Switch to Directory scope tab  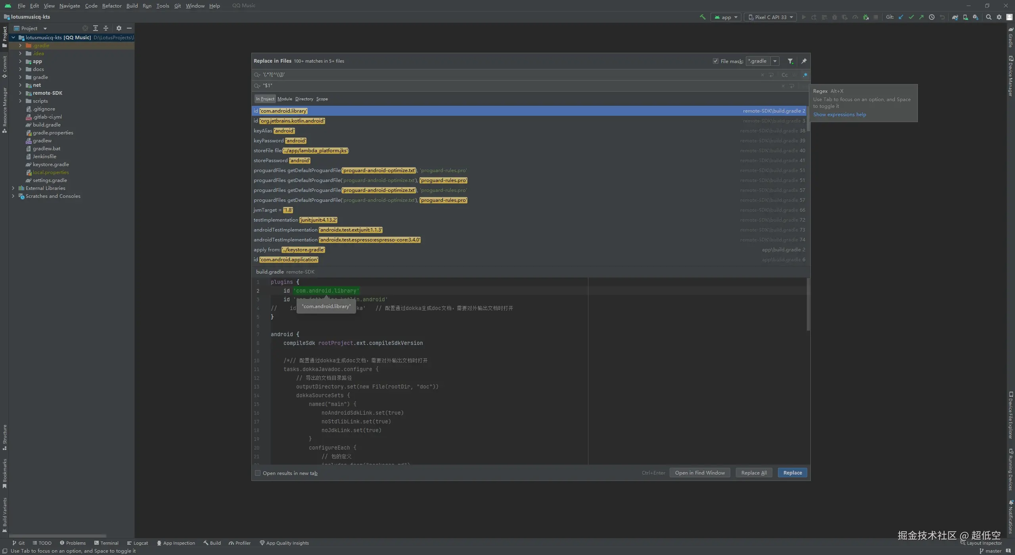(x=304, y=99)
